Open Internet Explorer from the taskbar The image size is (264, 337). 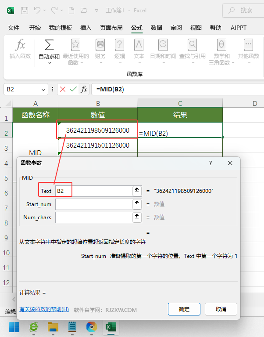pyautogui.click(x=34, y=327)
